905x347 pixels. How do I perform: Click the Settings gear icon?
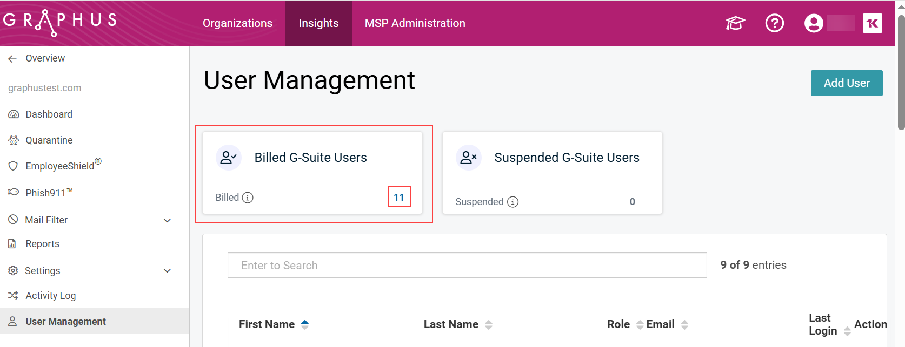click(14, 270)
